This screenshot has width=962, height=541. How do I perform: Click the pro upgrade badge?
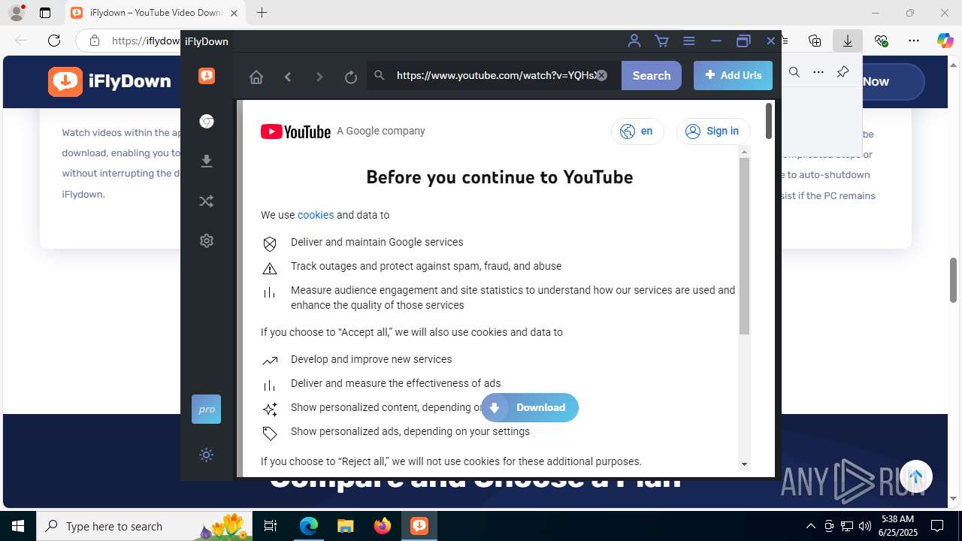coord(206,410)
